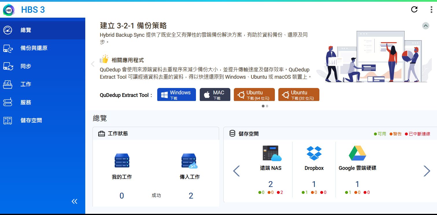
Task: Click the 我的工作 server icon
Action: point(122,161)
